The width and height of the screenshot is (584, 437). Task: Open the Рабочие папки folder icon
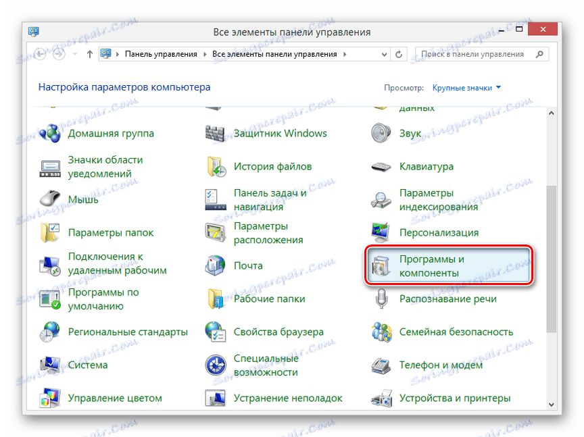tap(216, 299)
